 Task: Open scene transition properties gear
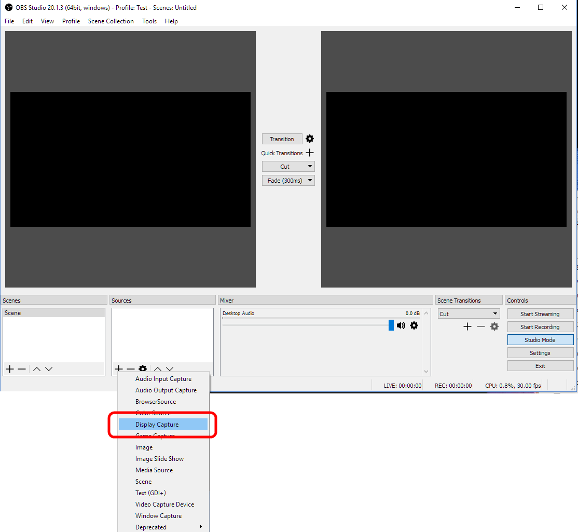coord(494,326)
